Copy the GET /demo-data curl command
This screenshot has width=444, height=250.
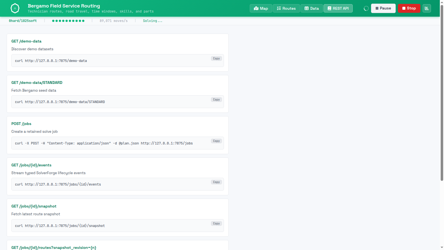click(216, 59)
